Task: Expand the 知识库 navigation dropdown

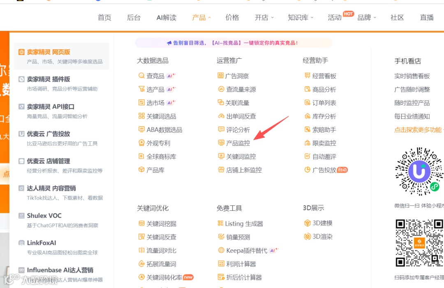Action: click(x=301, y=18)
